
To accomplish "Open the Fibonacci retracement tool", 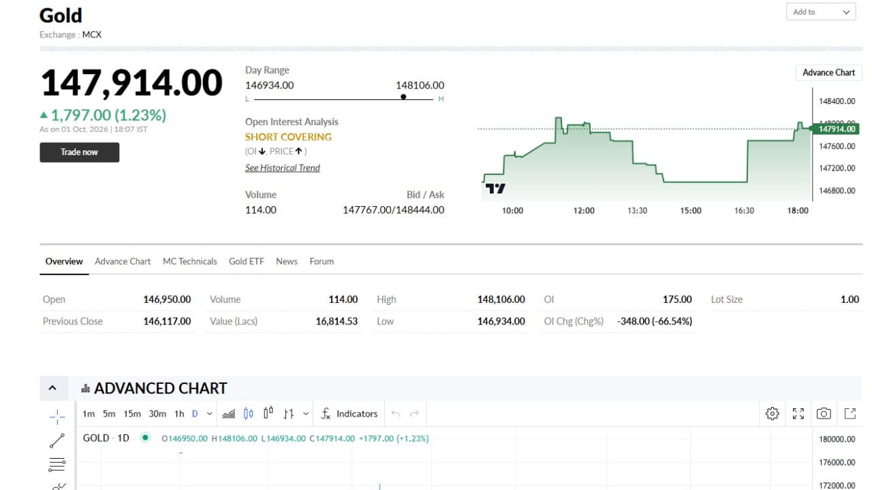I will coord(57,465).
